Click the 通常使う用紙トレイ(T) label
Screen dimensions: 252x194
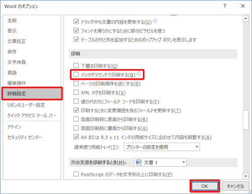97,147
